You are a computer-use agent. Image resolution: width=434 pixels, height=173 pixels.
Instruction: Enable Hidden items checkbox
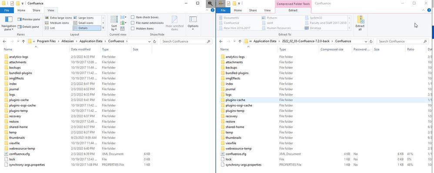point(133,29)
